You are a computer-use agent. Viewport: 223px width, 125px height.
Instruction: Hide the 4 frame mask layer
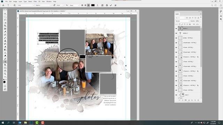click(176, 52)
